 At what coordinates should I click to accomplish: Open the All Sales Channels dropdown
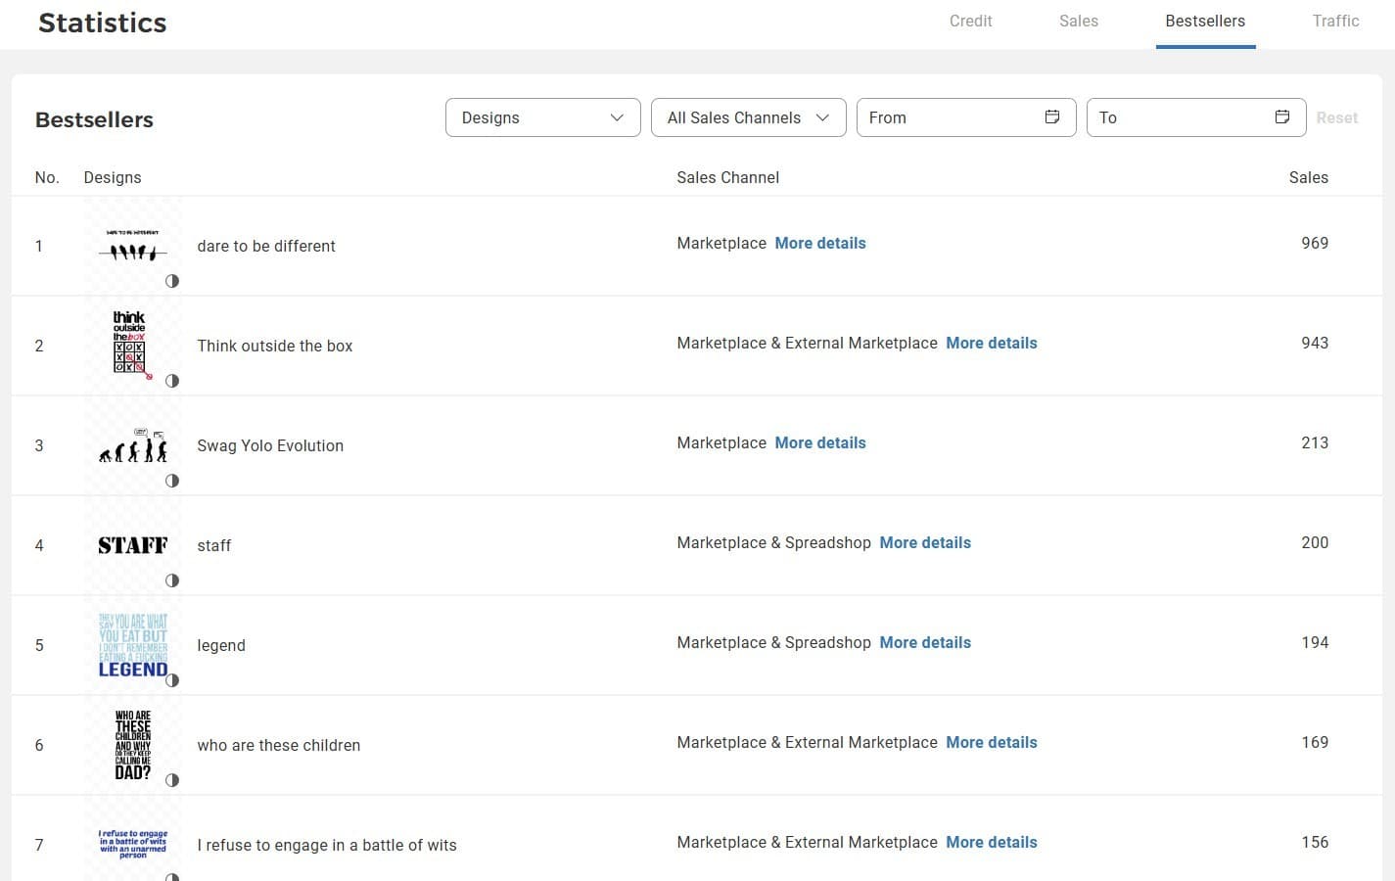[749, 117]
